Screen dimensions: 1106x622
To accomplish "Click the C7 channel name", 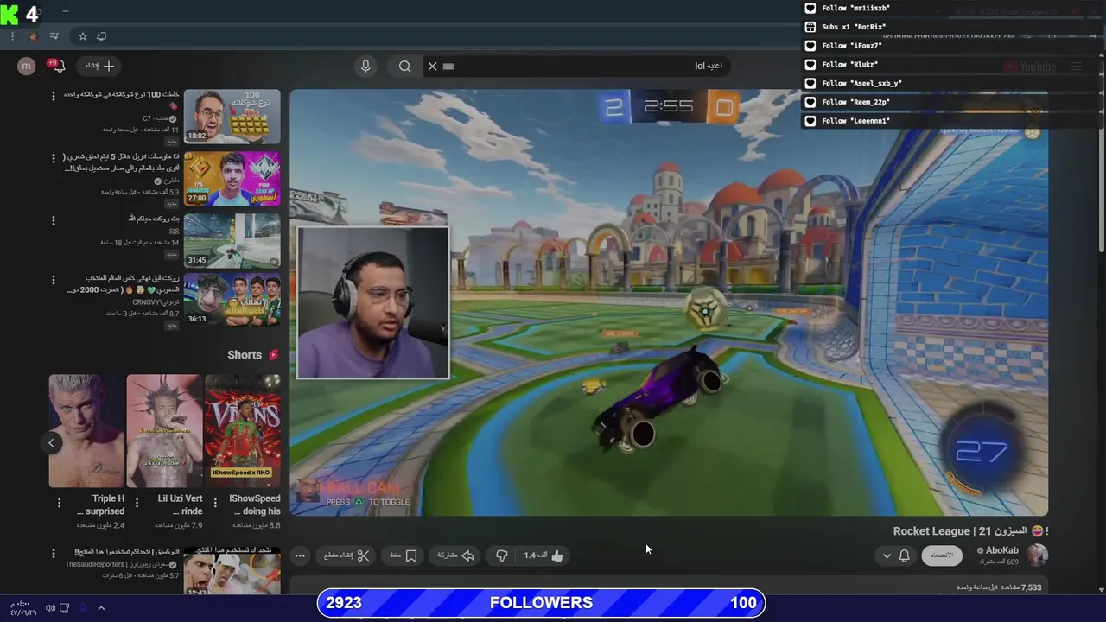I will [x=159, y=118].
